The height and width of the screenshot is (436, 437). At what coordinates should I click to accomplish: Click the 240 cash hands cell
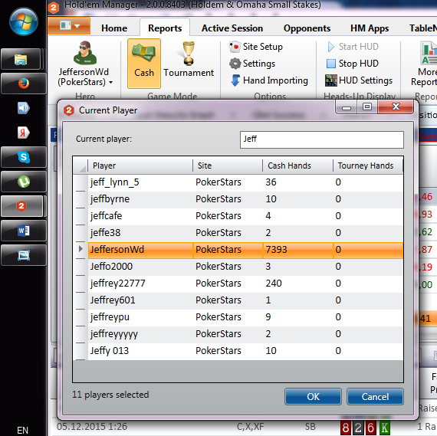click(x=297, y=284)
